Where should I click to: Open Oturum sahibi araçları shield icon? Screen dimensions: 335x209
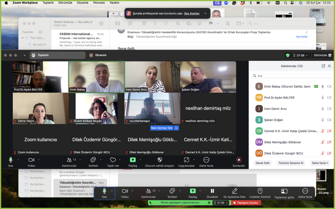[x=160, y=160]
